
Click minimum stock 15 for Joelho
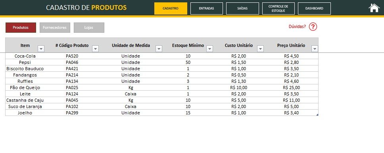click(x=188, y=113)
